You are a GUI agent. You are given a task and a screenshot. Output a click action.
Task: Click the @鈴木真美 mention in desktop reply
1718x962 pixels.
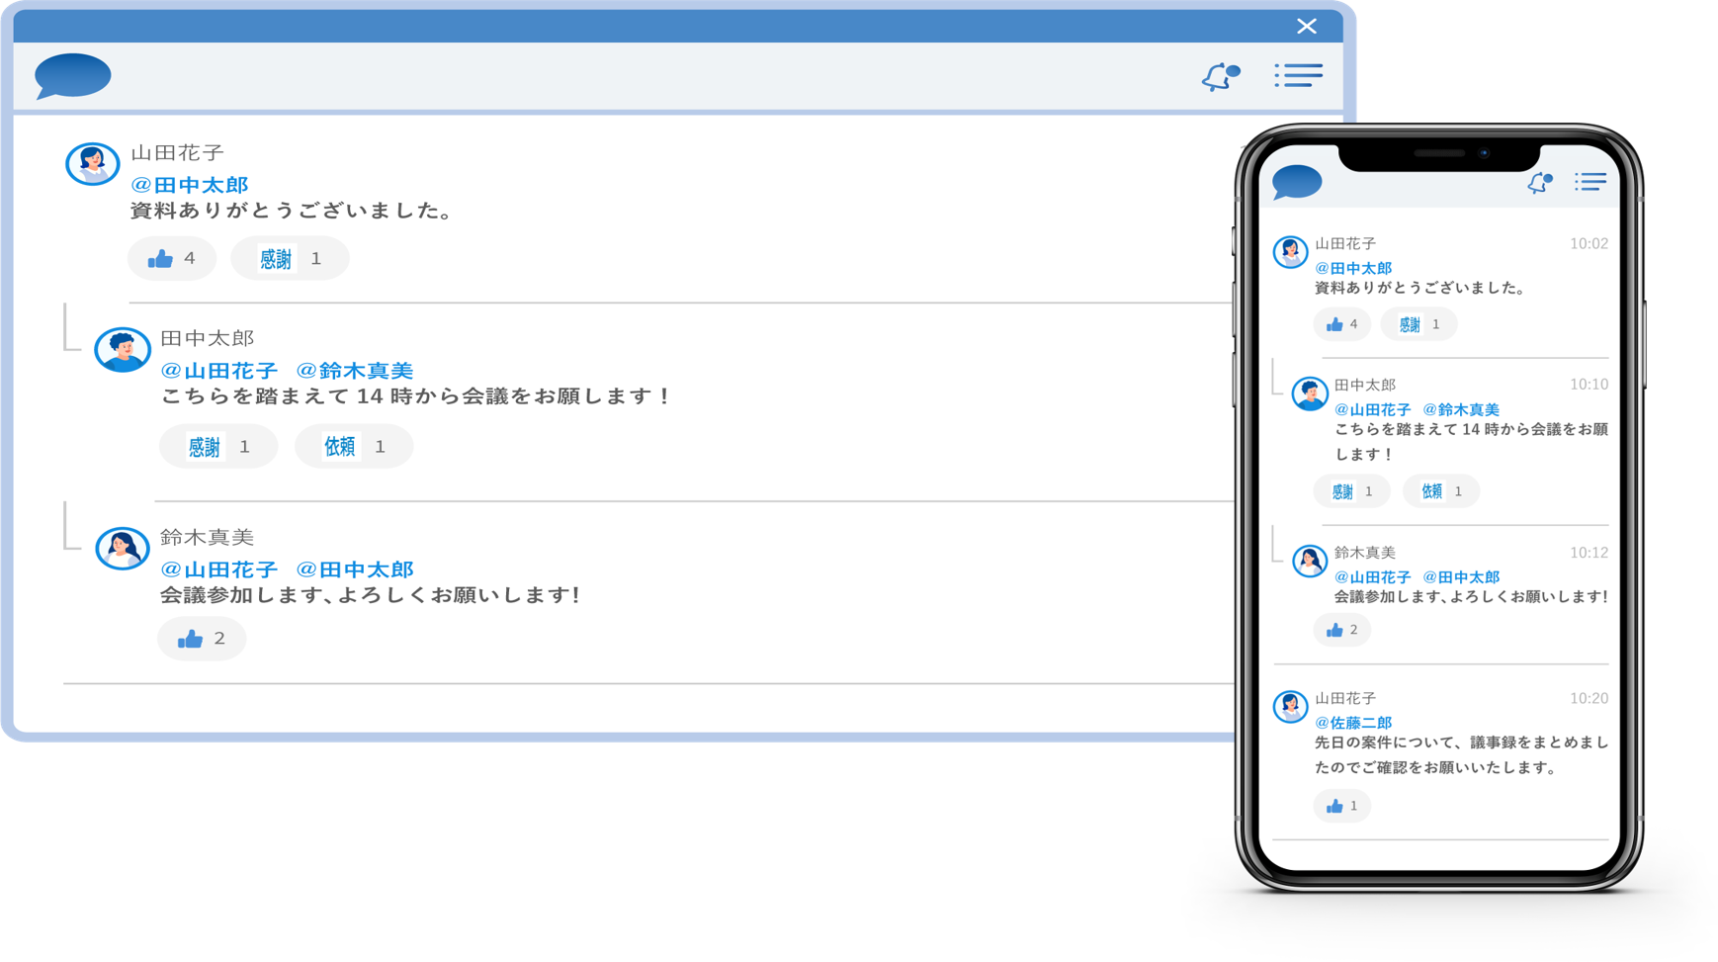[355, 371]
